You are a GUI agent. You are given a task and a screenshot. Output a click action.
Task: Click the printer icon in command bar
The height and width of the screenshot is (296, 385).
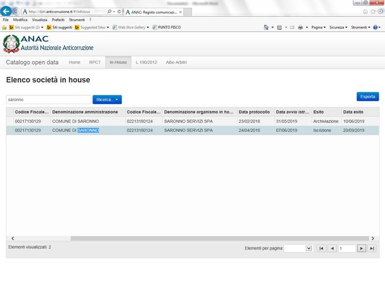(x=300, y=28)
